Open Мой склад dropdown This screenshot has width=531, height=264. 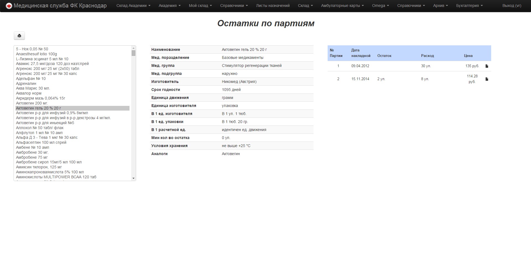[x=200, y=6]
